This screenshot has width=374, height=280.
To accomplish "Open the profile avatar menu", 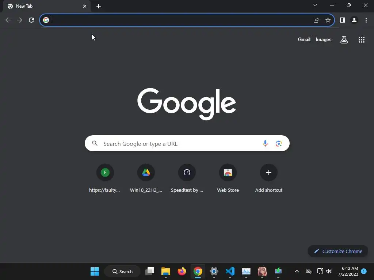I will 354,20.
